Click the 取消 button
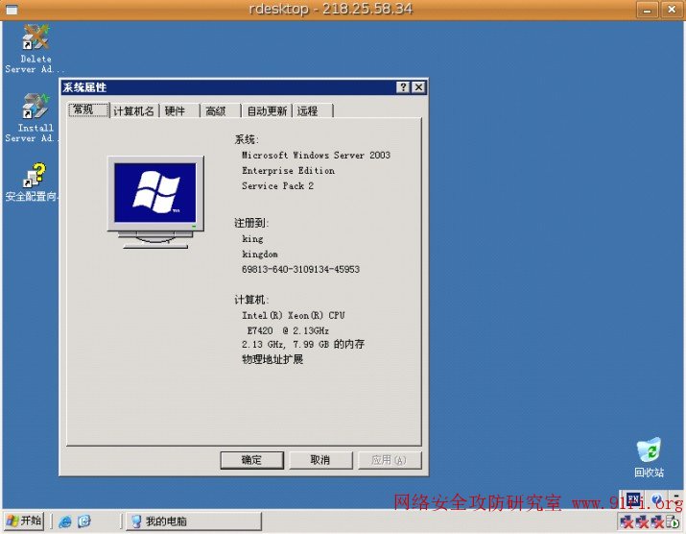This screenshot has height=534, width=686. 320,460
